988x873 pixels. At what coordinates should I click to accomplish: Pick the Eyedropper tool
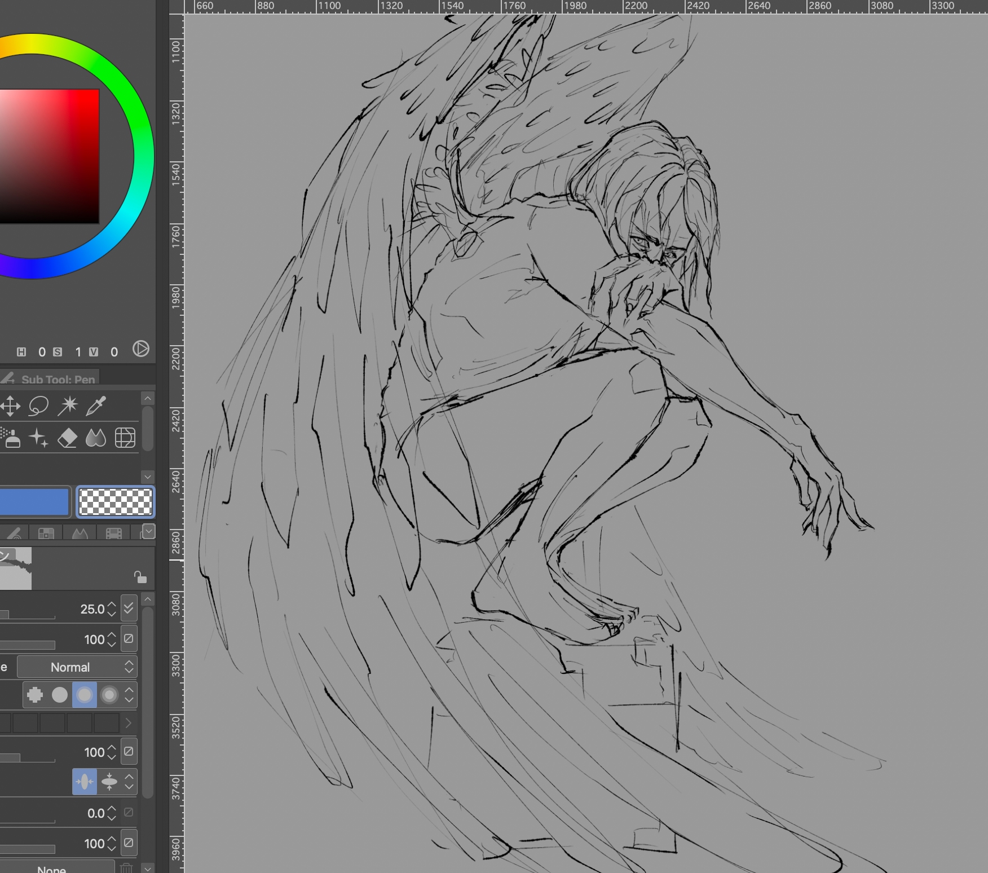coord(96,405)
